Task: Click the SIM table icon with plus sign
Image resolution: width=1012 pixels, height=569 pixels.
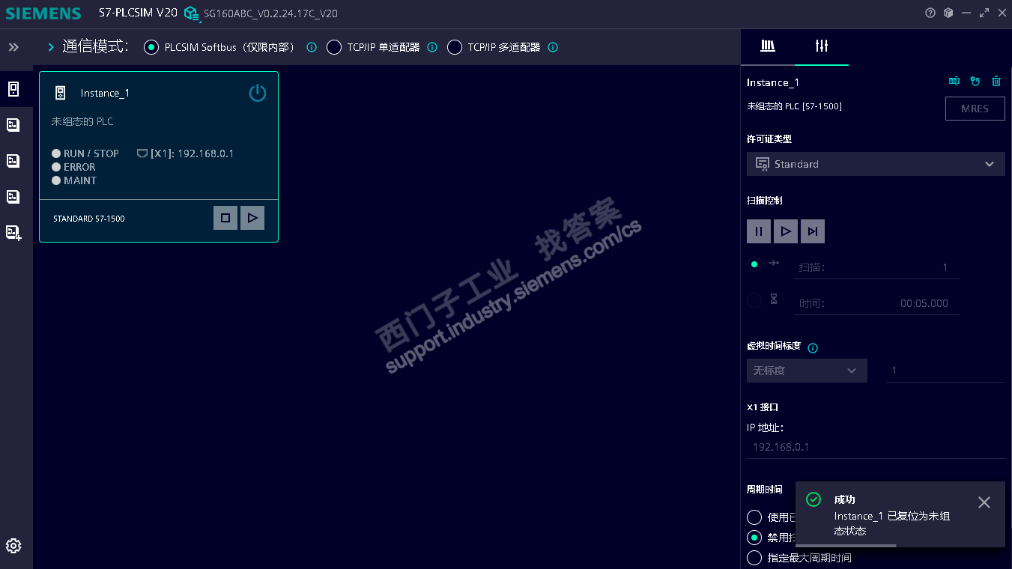Action: click(13, 233)
